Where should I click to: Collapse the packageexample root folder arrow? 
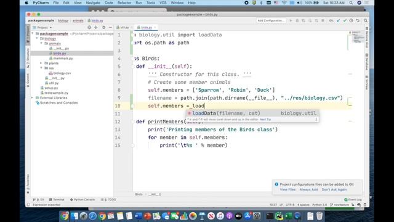(x=33, y=33)
